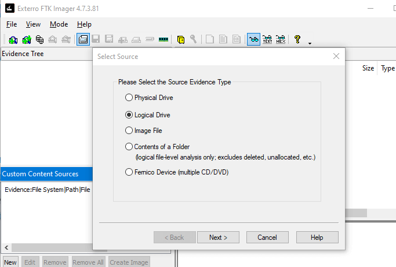Open the File menu
This screenshot has height=267, width=396.
12,24
